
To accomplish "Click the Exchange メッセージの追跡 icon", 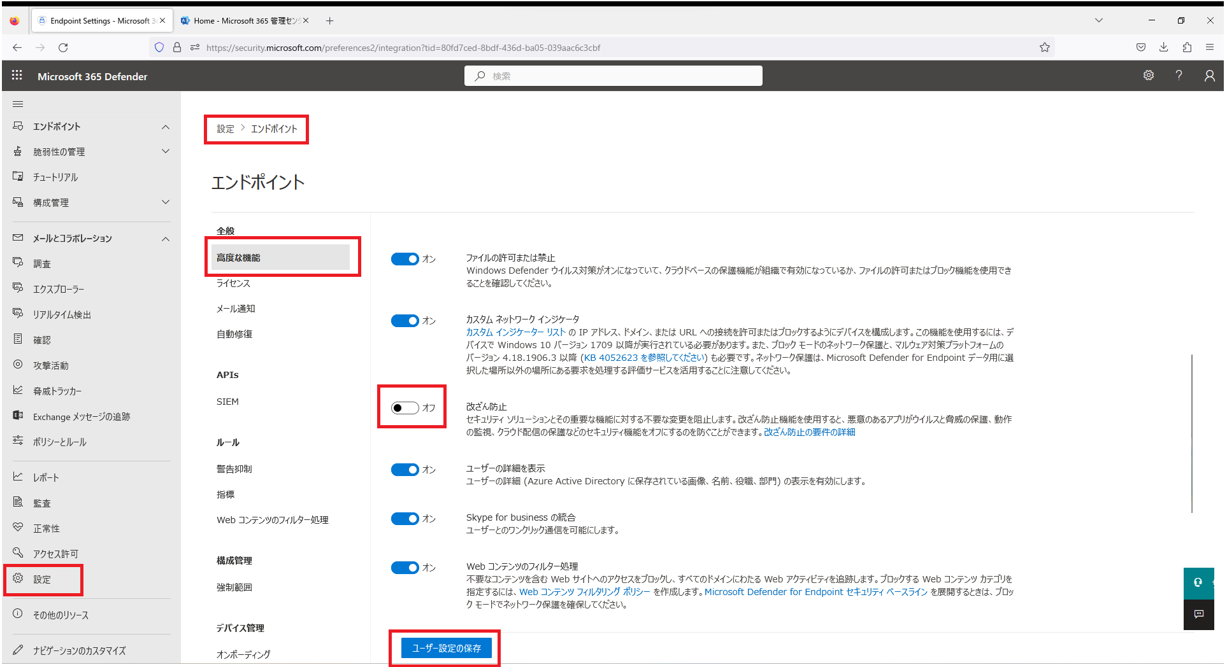I will [18, 416].
